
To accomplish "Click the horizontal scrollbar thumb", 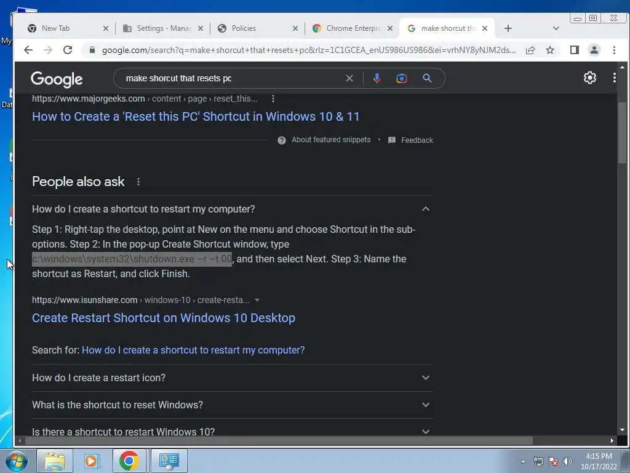I will pyautogui.click(x=279, y=440).
